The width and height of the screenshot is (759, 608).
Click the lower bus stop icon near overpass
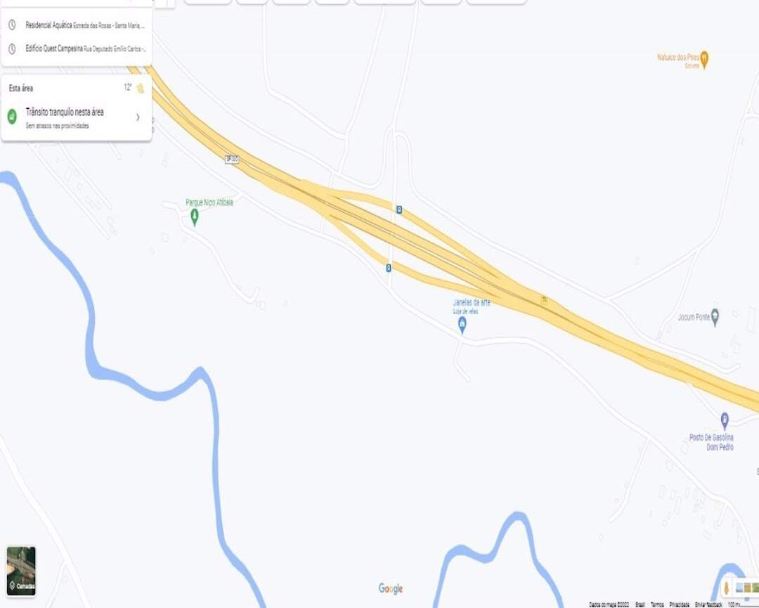(389, 268)
